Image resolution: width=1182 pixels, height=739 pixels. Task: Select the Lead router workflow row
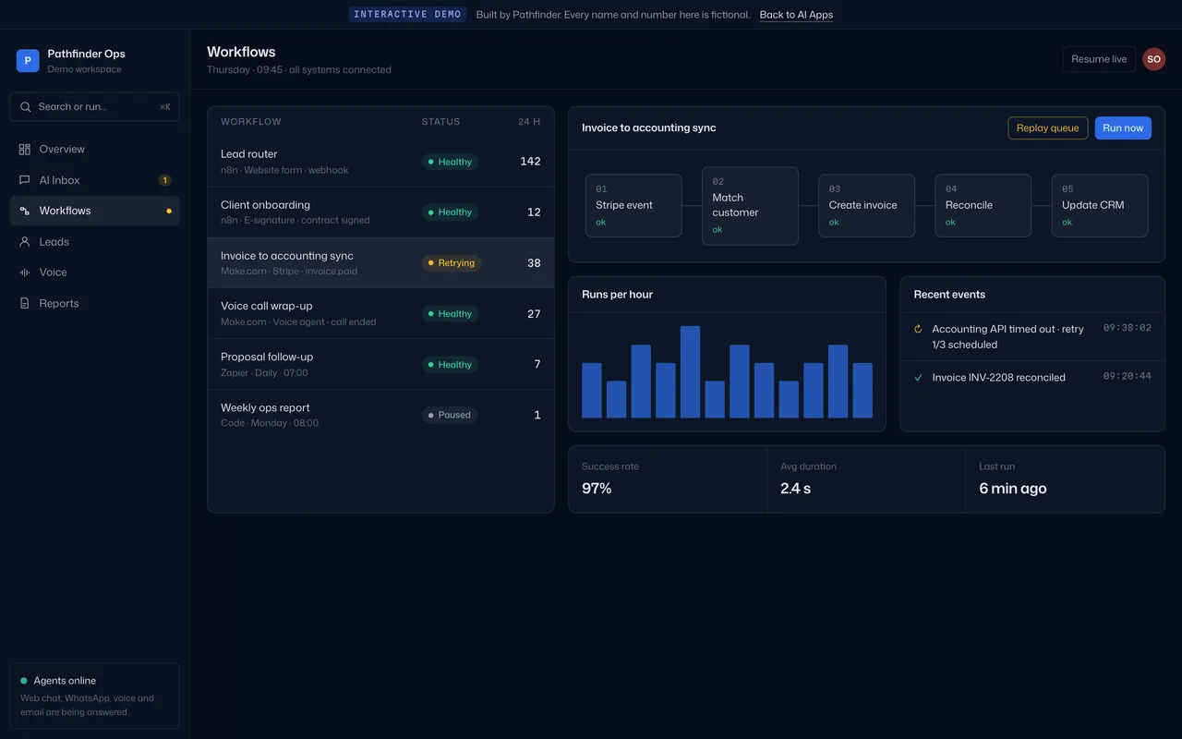point(380,162)
